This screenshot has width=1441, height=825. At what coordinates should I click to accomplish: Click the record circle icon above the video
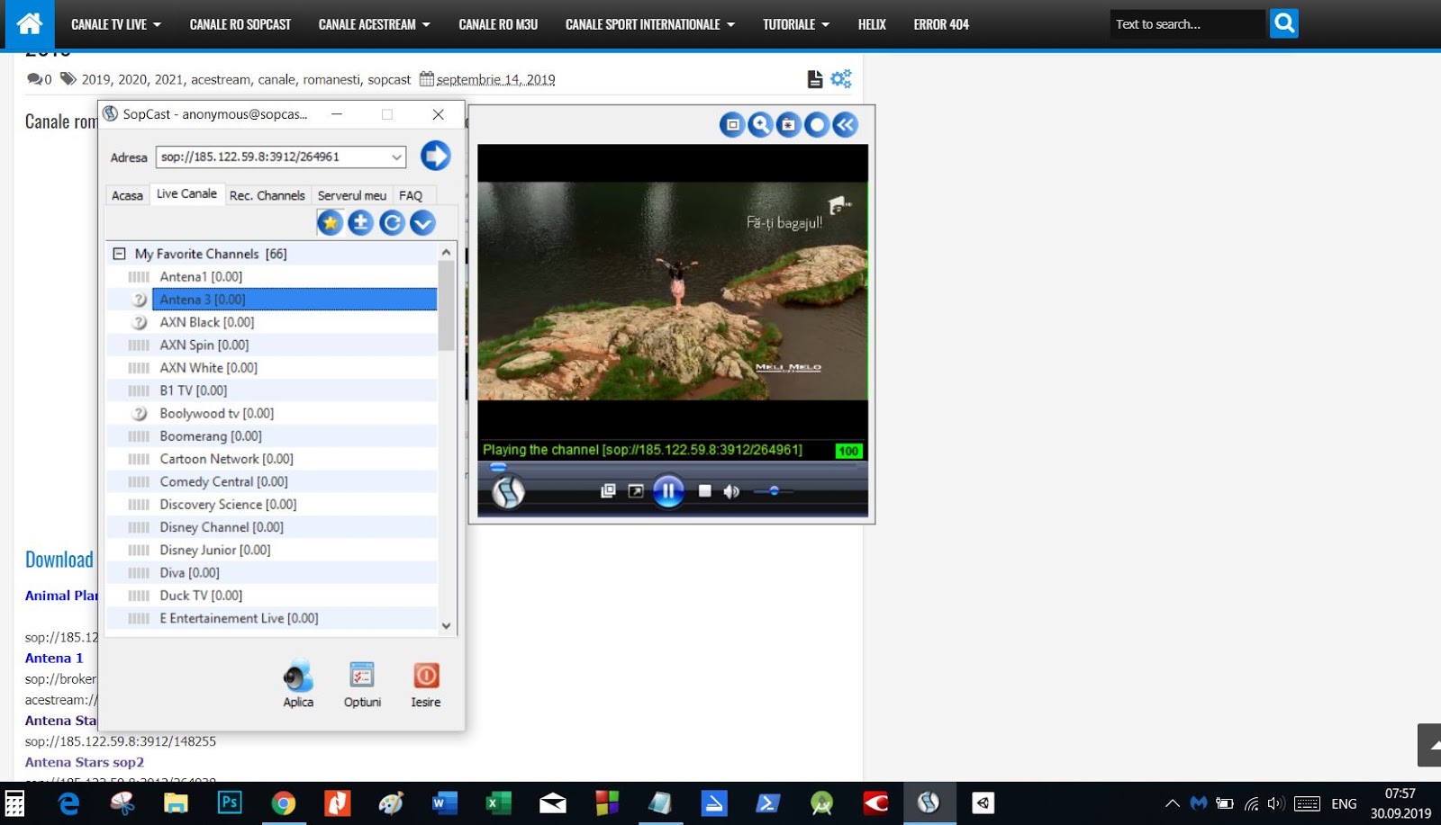[817, 125]
